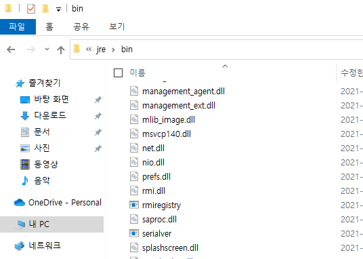Select the management_ext.dll file

tap(179, 106)
